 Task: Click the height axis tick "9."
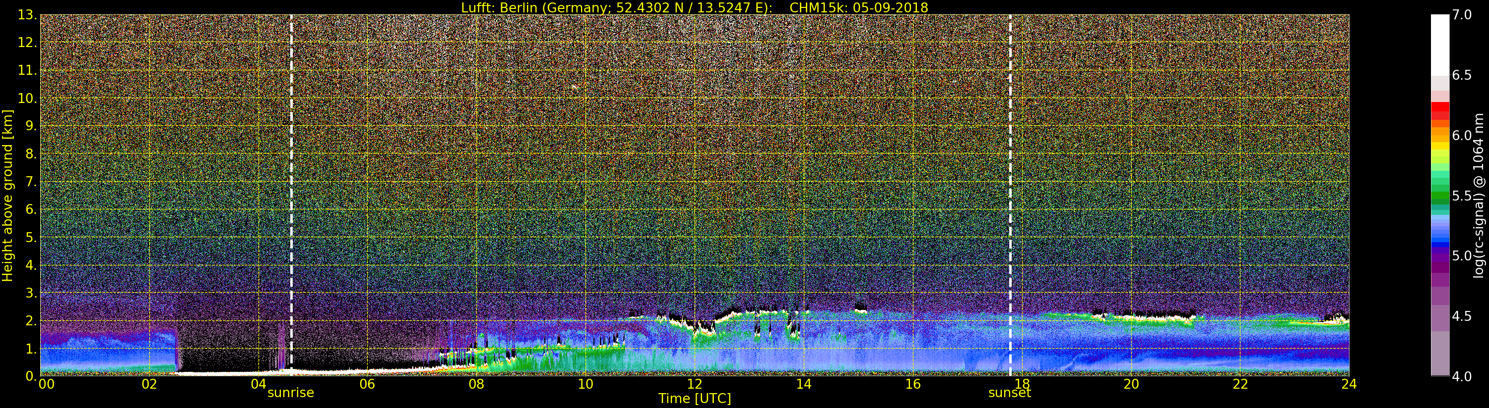31,126
